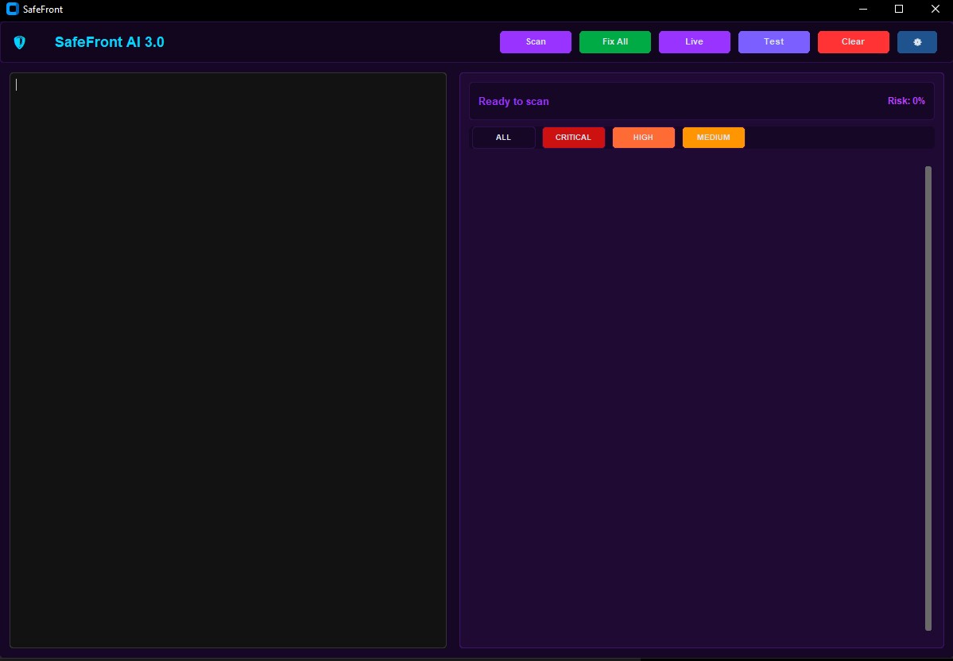The height and width of the screenshot is (661, 953).
Task: Click the status bar above the severity filters
Action: tap(701, 100)
